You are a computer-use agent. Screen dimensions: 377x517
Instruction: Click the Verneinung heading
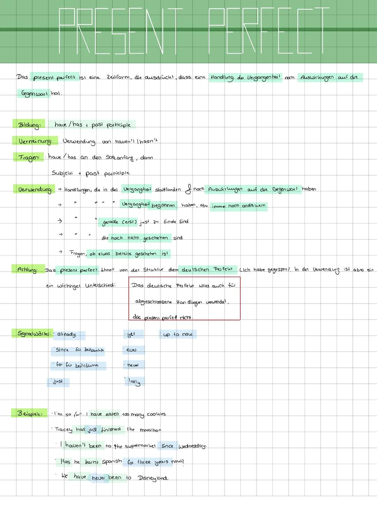pos(35,141)
